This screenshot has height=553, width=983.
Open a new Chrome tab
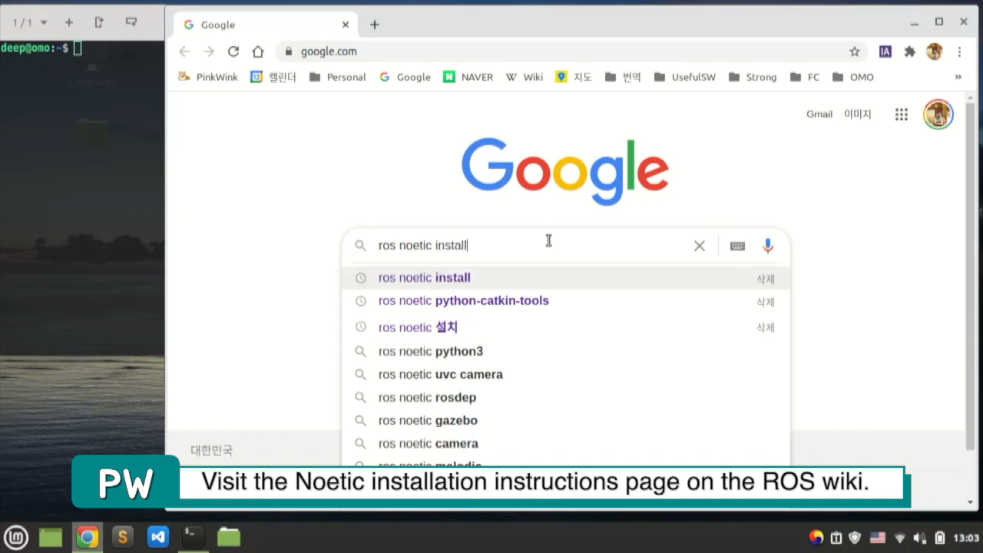click(x=375, y=25)
